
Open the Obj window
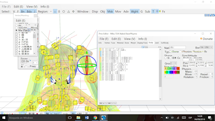click(x=102, y=11)
